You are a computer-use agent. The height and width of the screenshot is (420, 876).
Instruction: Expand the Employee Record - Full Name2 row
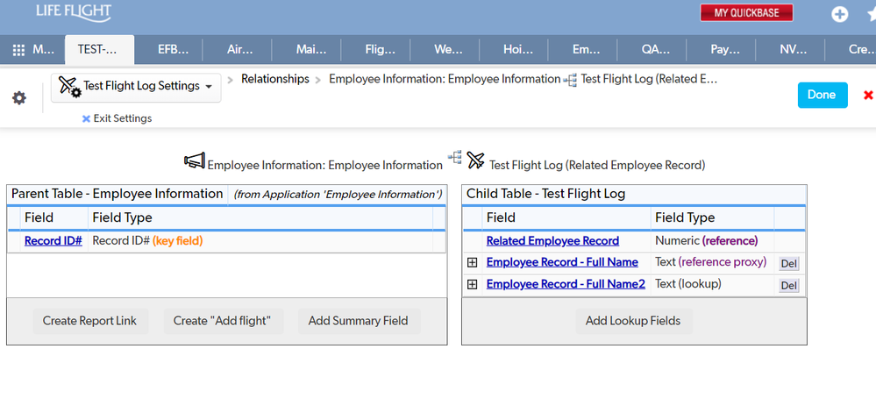tap(472, 284)
